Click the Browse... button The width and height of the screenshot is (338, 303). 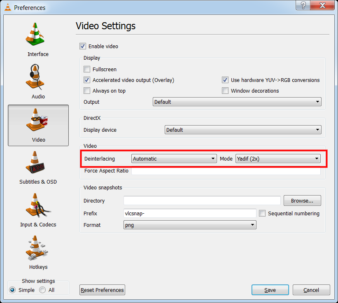(302, 200)
